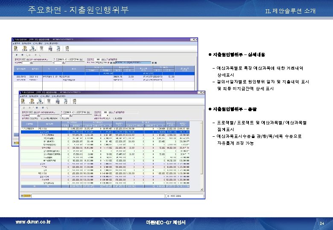
Task: Switch to the 총괄 tab in back window
Action: tap(33, 55)
